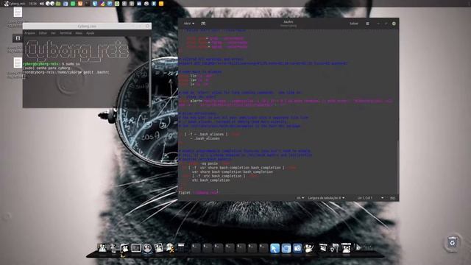
Task: Open the green folder icon in the top panel
Action: pos(58,4)
